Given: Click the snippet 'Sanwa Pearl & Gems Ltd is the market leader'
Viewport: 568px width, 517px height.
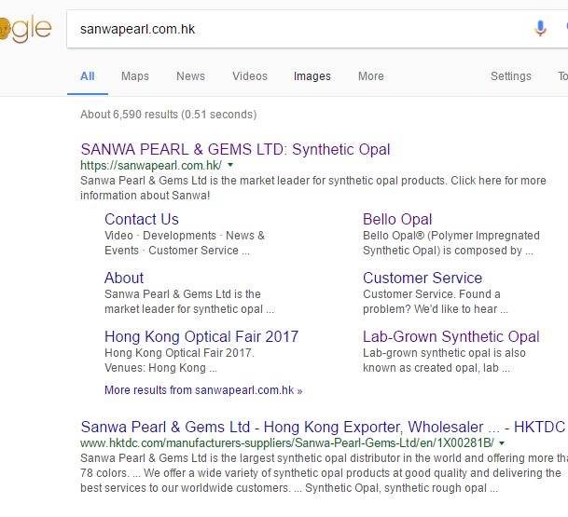Looking at the screenshot, I should click(x=313, y=188).
